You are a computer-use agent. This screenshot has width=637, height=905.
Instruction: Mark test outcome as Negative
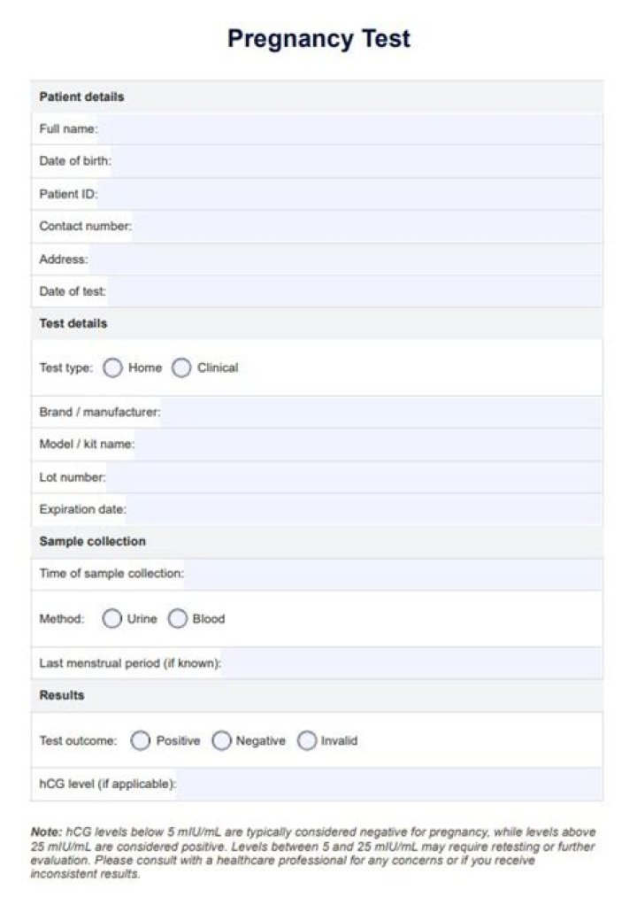[221, 740]
